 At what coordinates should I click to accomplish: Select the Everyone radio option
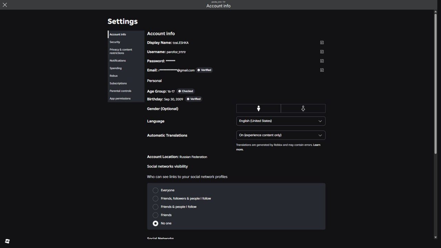[x=155, y=190]
